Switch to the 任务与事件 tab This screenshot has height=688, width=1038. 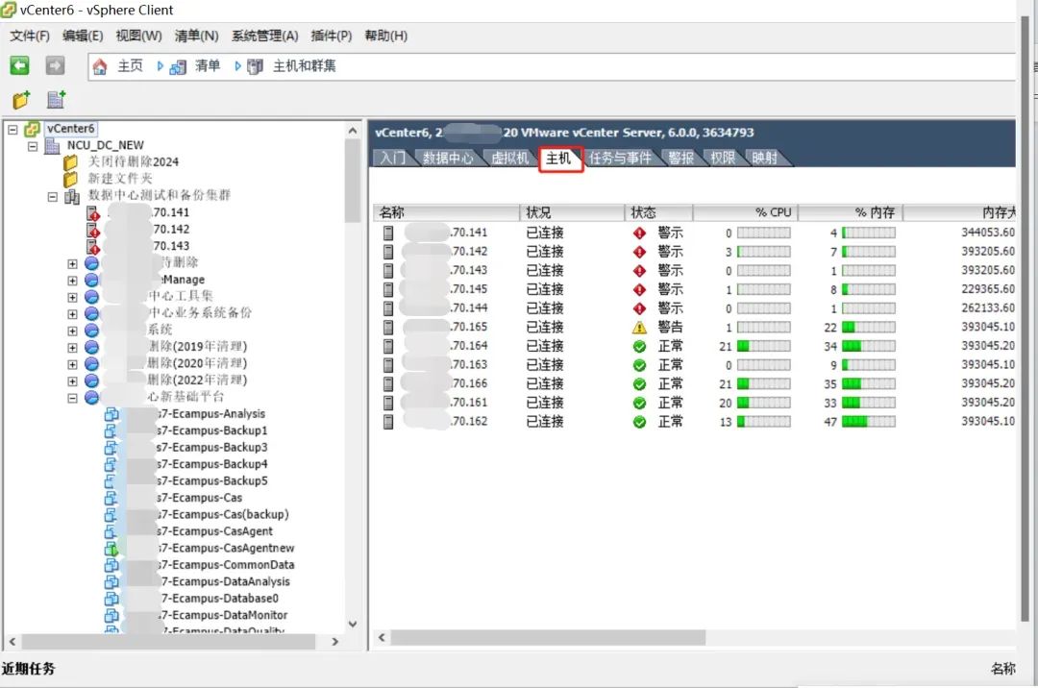tap(621, 159)
